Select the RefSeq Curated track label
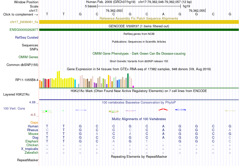The height and width of the screenshot is (166, 239). (27, 38)
